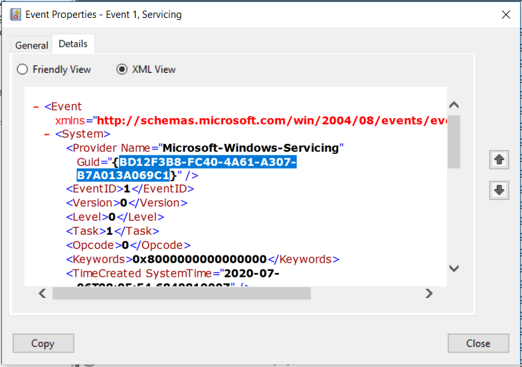
Task: Click the Keywords value 0x8000000000000000
Action: coord(200,259)
